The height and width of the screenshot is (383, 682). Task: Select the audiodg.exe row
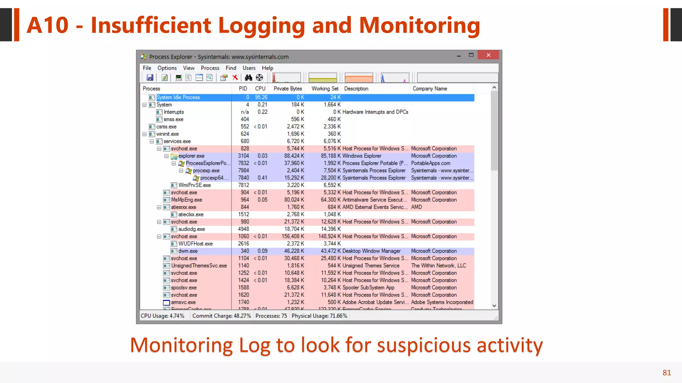(307, 229)
